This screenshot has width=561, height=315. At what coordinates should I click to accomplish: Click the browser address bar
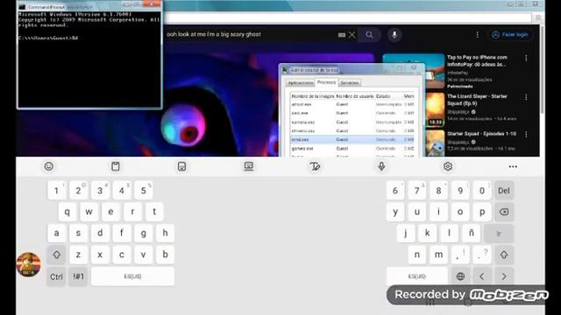tap(348, 17)
